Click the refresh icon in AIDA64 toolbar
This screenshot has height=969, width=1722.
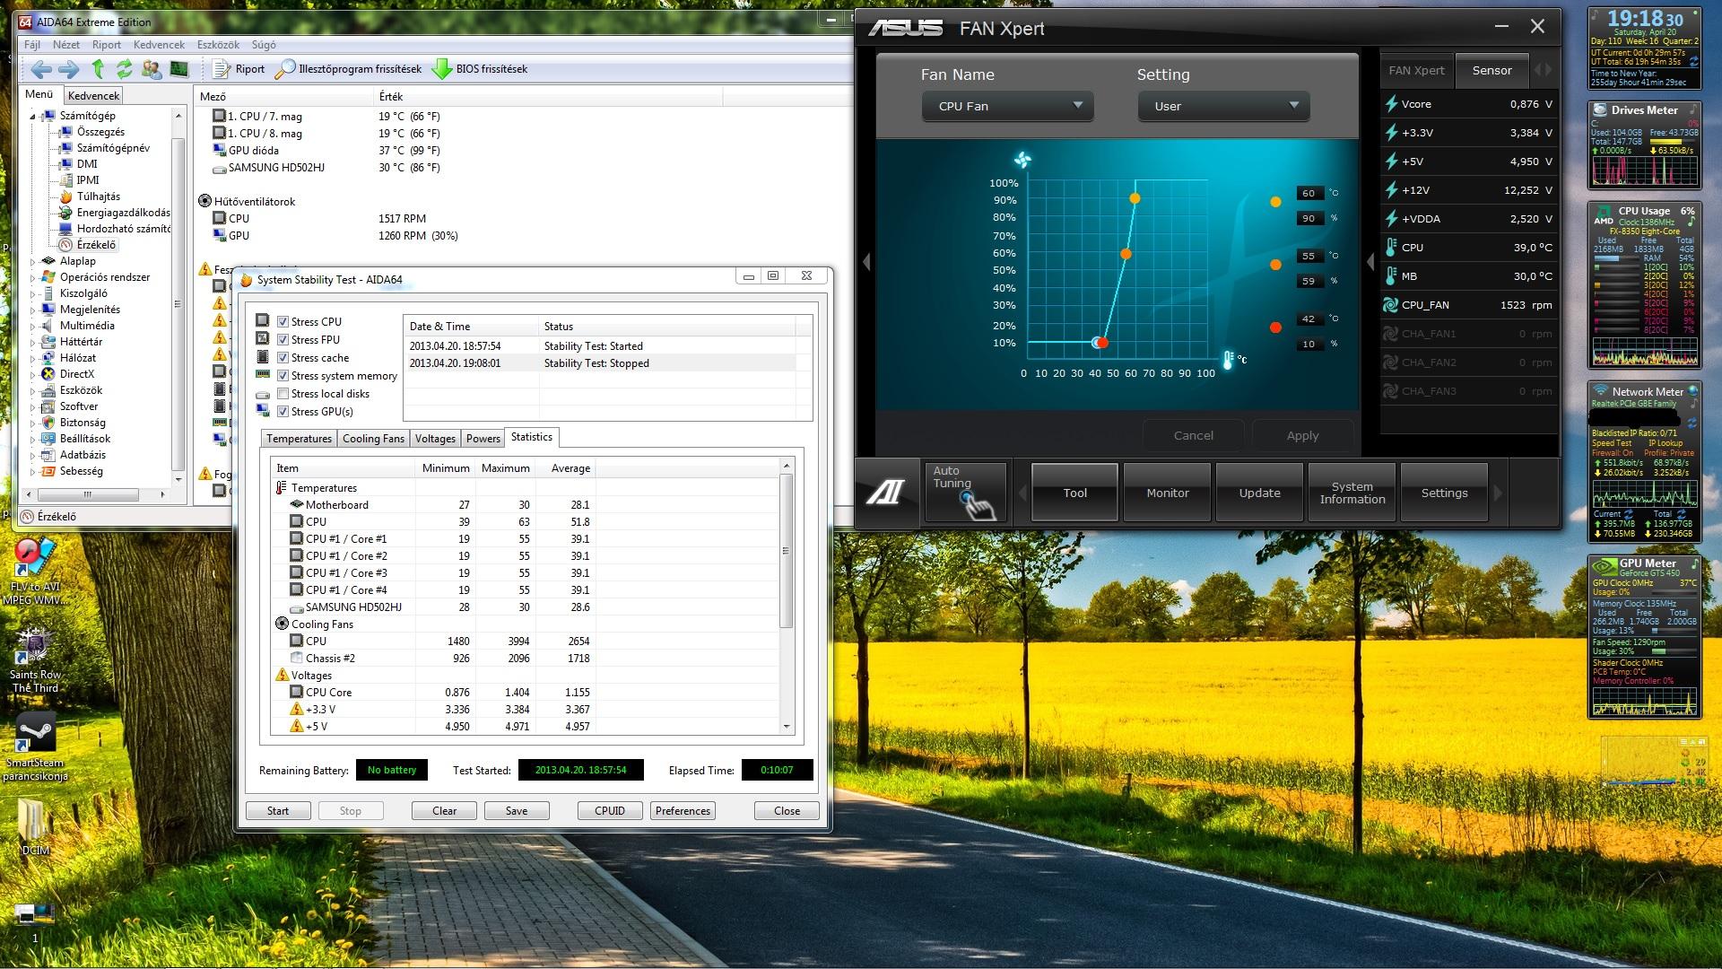(x=124, y=68)
